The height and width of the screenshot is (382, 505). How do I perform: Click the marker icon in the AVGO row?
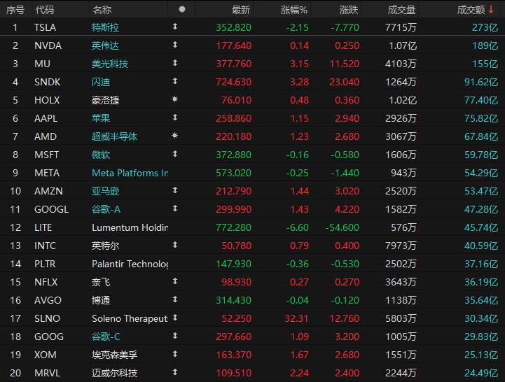175,299
